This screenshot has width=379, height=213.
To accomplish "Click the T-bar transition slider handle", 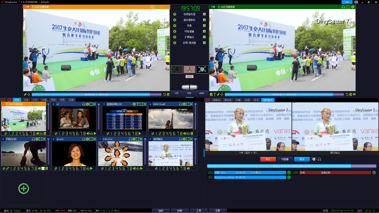I will point(189,87).
